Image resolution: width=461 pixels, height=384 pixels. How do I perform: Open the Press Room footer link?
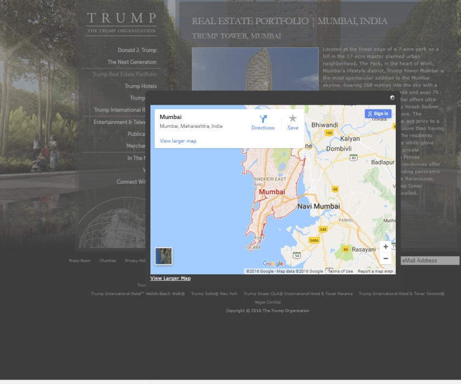click(x=80, y=261)
